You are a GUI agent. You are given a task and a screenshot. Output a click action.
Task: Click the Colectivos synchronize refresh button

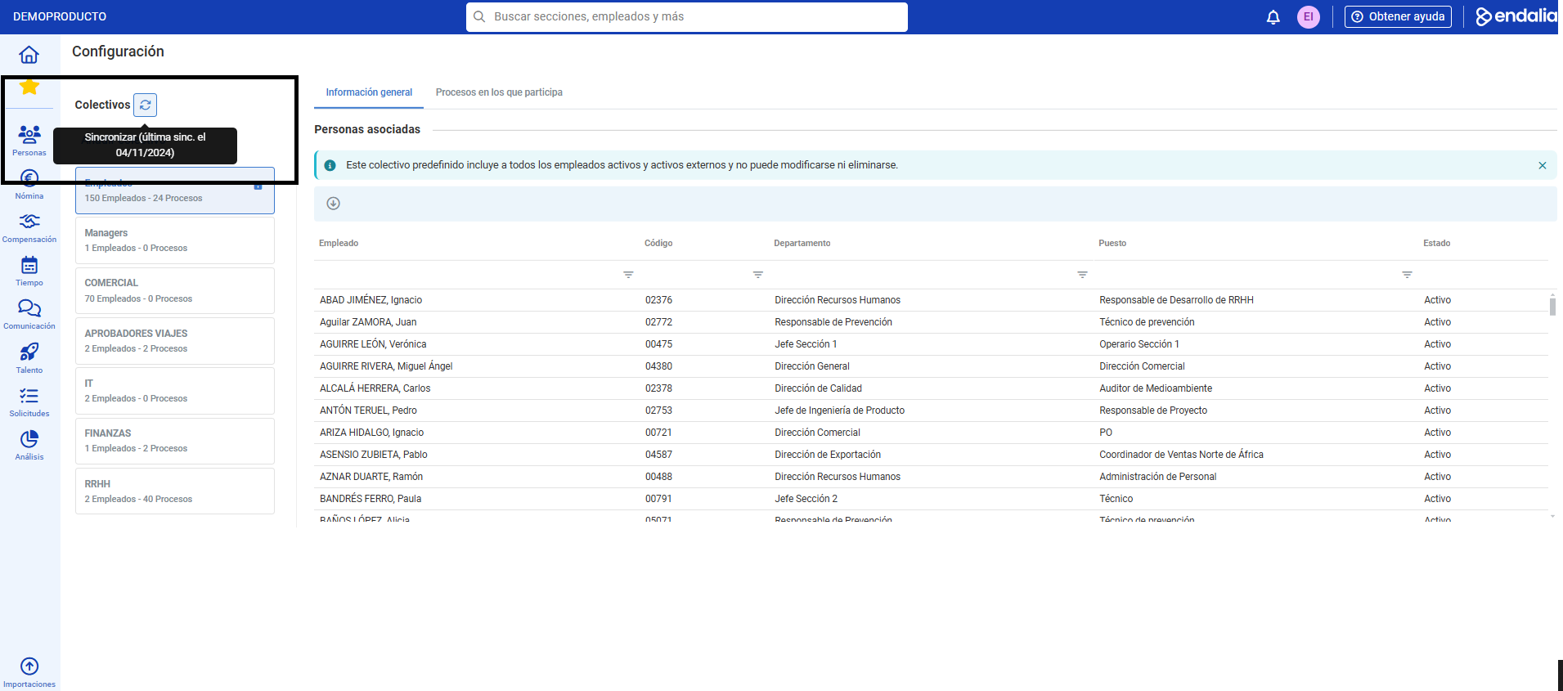(x=145, y=105)
